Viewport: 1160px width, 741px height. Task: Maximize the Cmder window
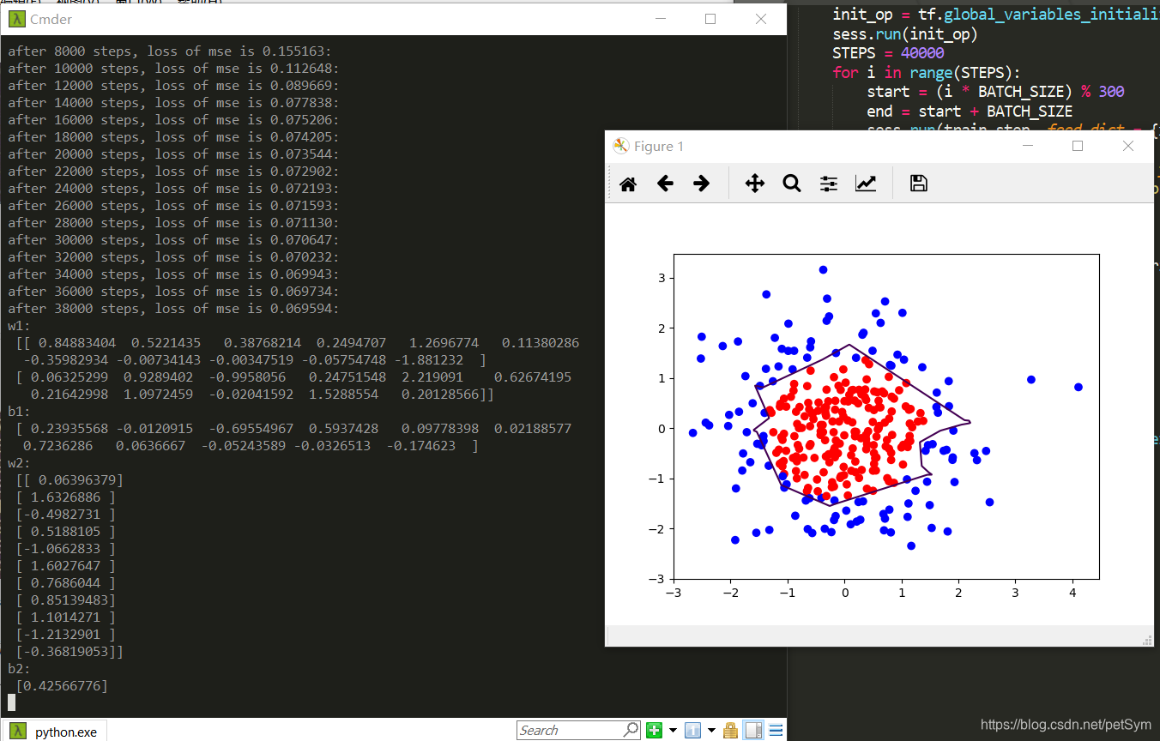710,19
